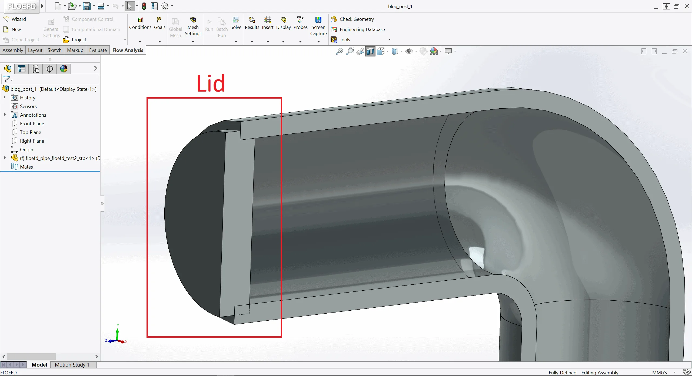Open the Project menu icon
This screenshot has height=376, width=692.
66,40
